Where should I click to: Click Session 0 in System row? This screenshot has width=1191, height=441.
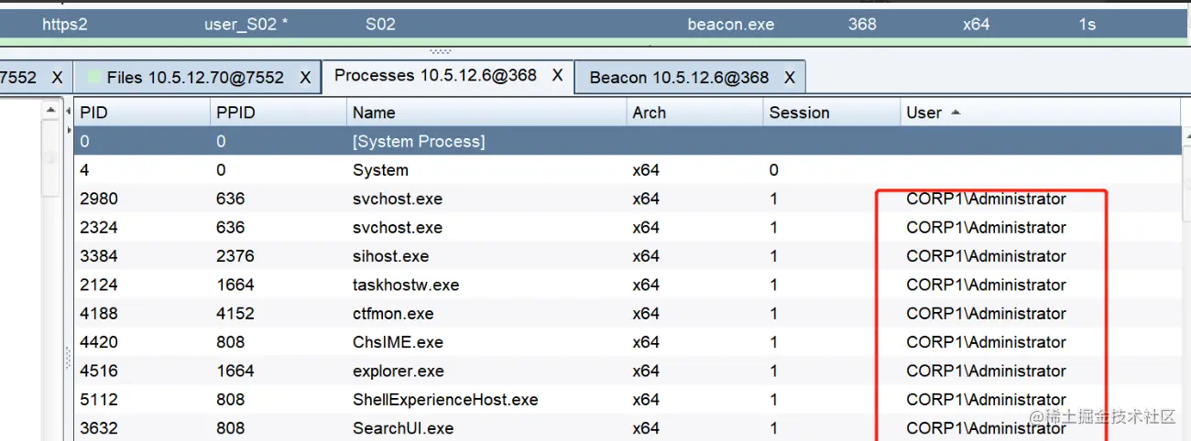pyautogui.click(x=774, y=170)
